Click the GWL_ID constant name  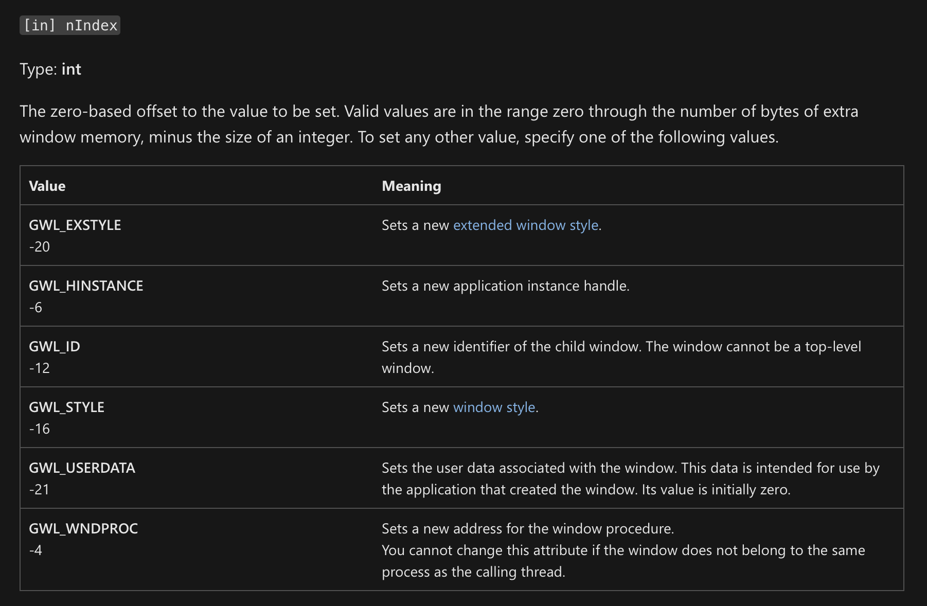[x=55, y=347]
